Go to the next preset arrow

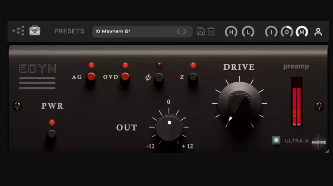click(x=185, y=31)
